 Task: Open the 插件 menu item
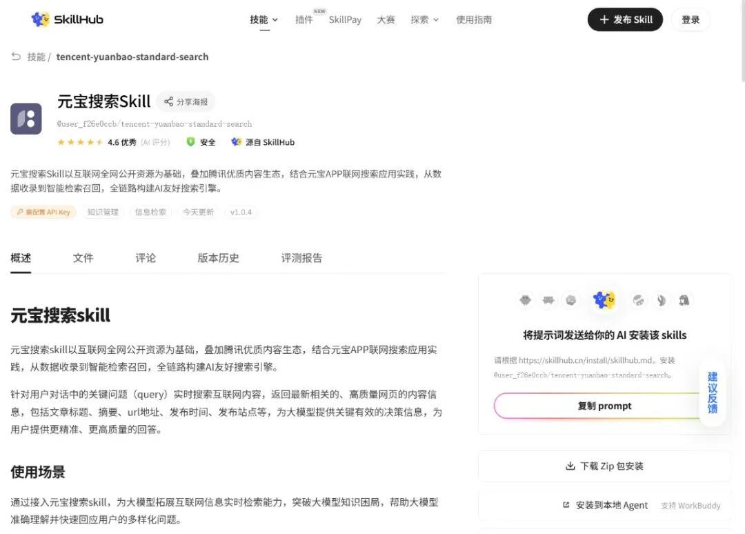(304, 19)
